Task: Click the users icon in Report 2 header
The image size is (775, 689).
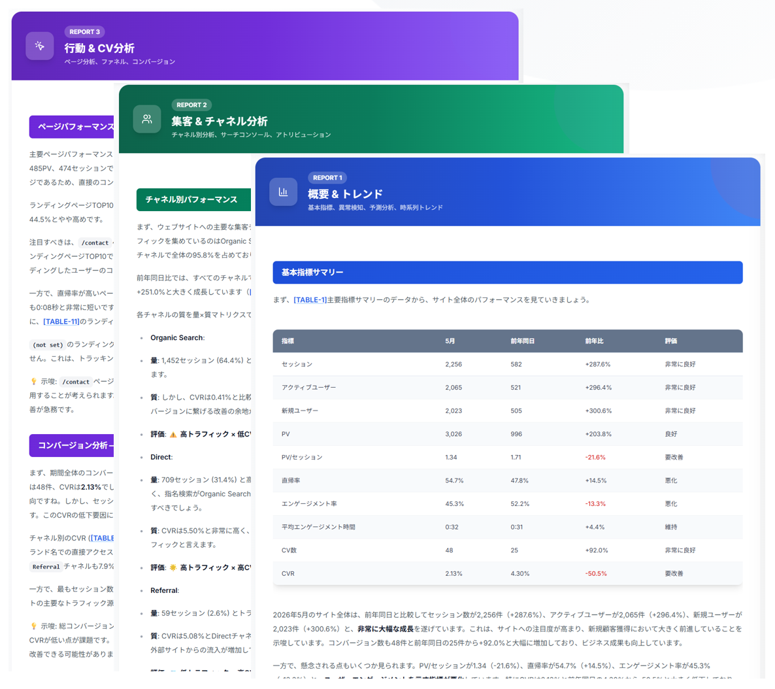Action: (147, 119)
